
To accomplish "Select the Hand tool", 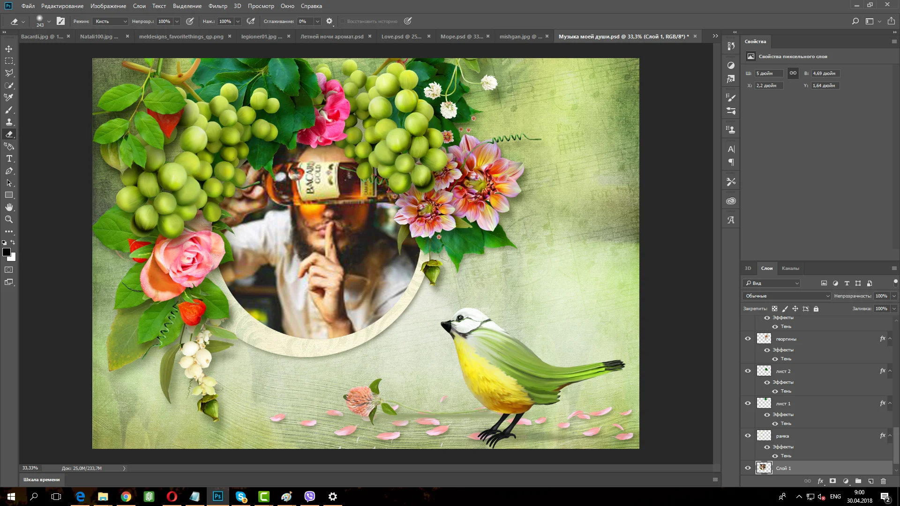I will (9, 207).
